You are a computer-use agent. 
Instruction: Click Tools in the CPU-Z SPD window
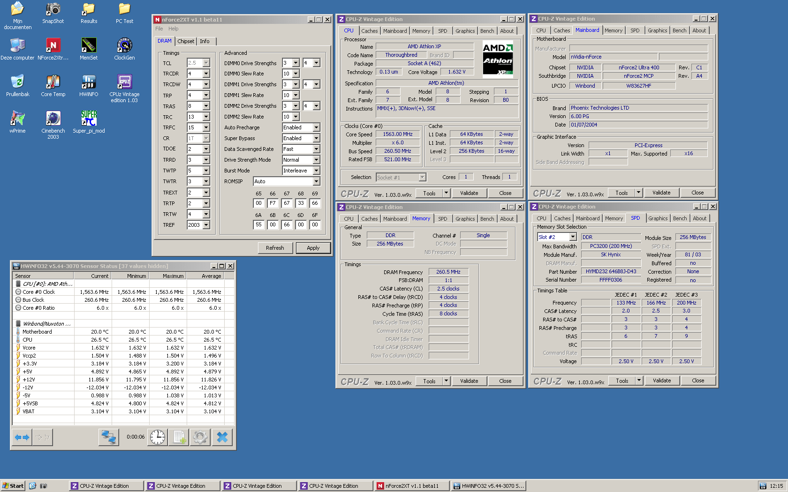(622, 381)
